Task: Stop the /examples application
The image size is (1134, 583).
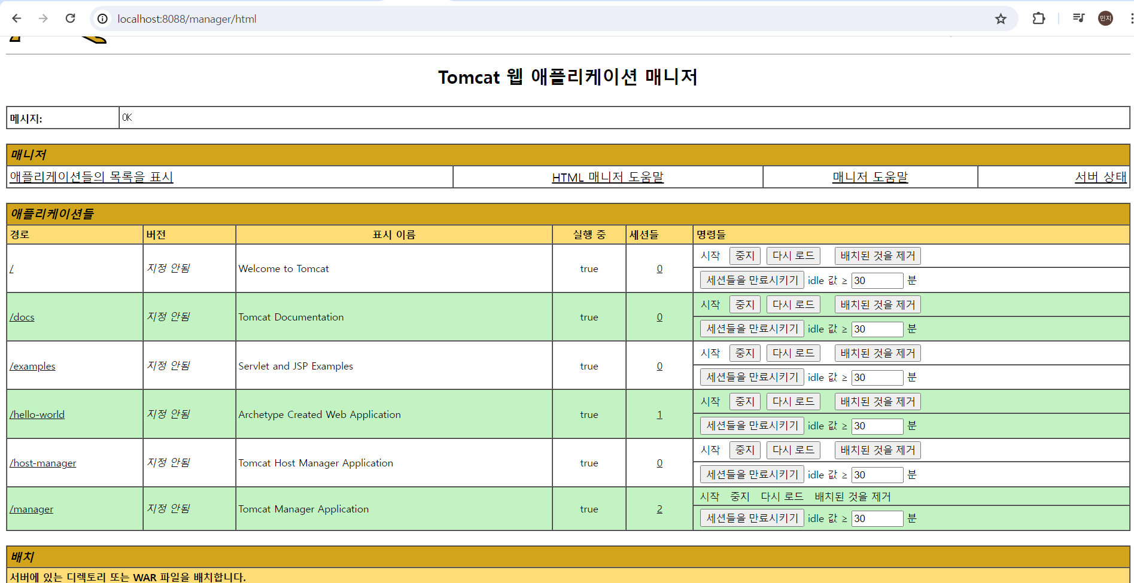Action: click(745, 353)
